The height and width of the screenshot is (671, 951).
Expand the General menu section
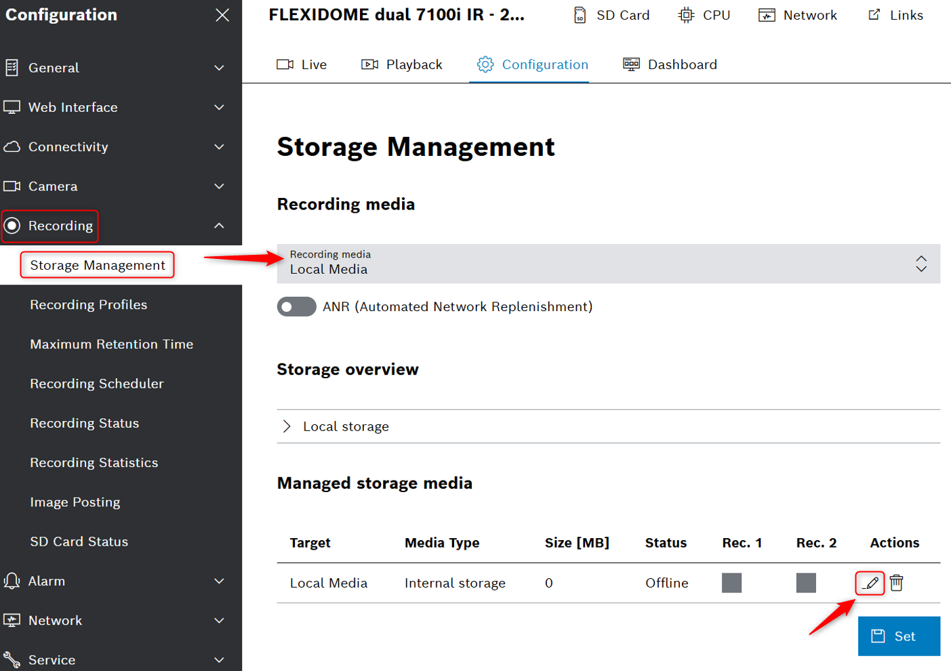pos(114,68)
